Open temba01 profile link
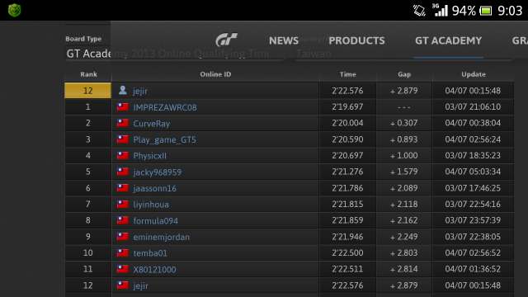528x297 pixels. tap(150, 253)
